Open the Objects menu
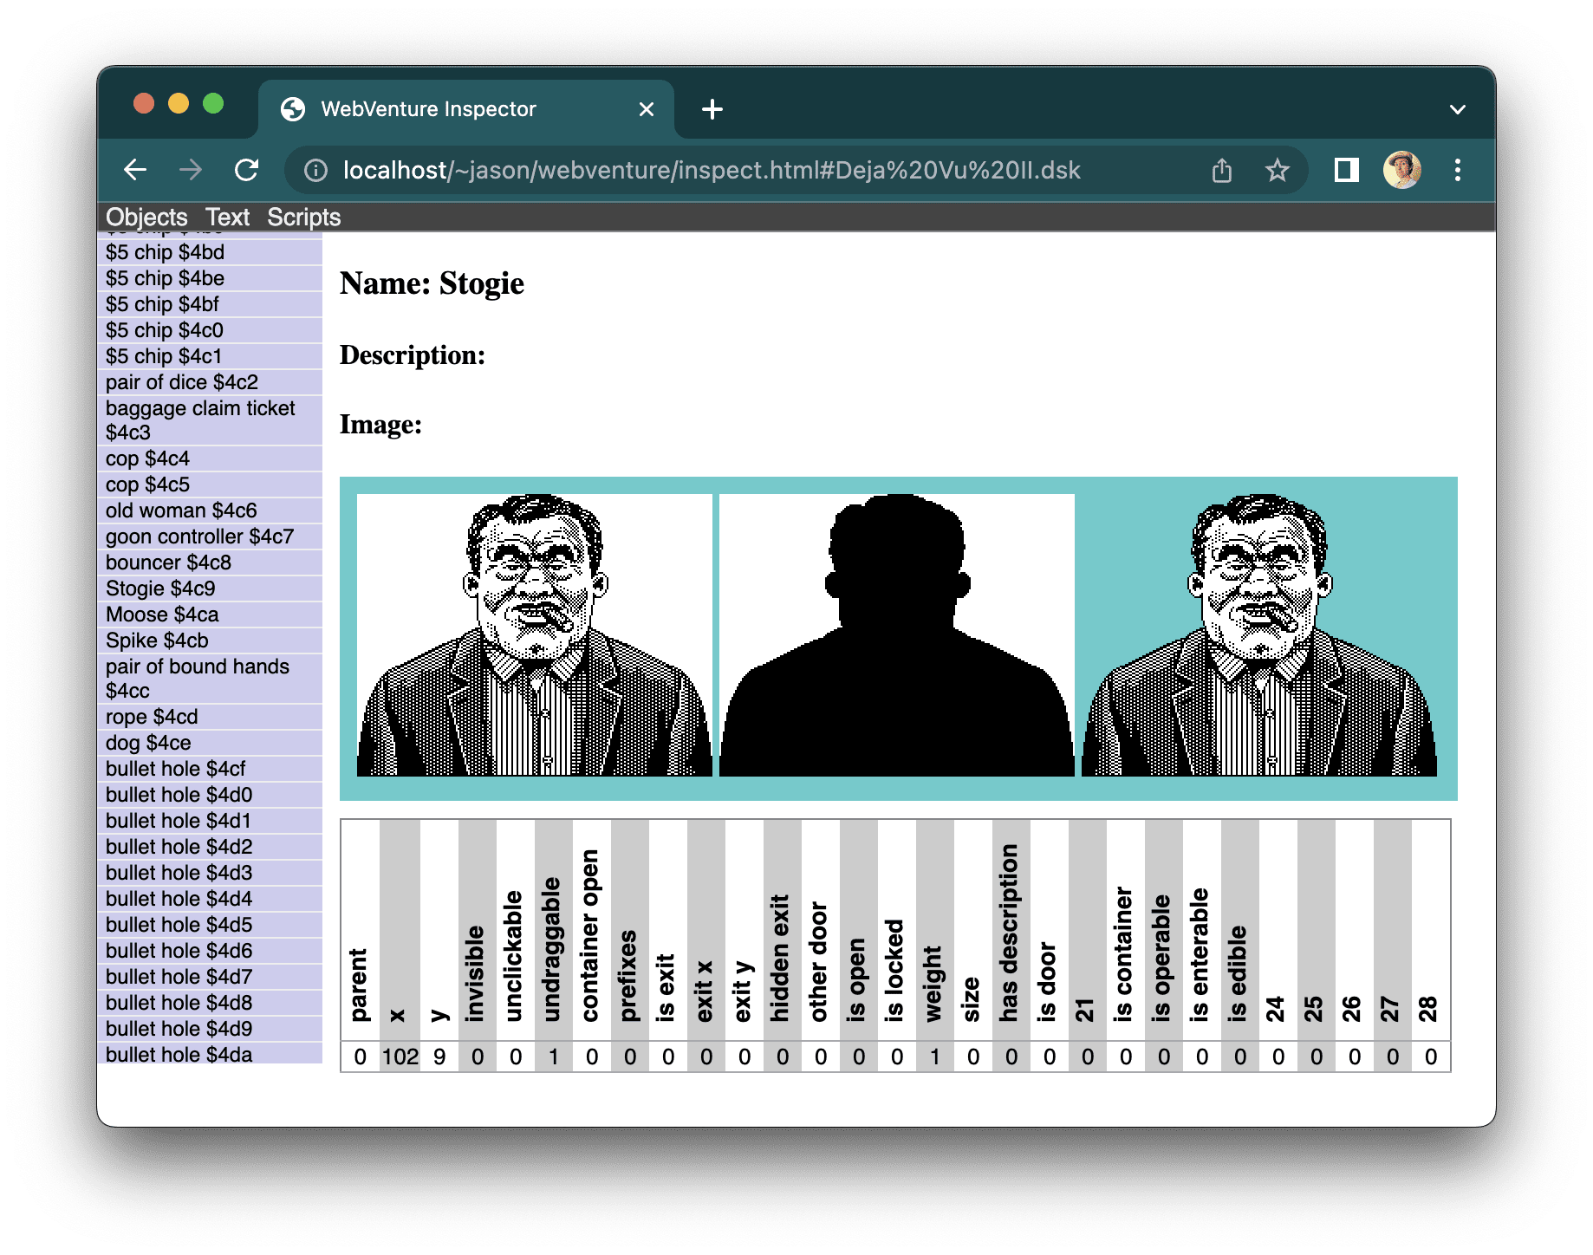 [x=146, y=218]
